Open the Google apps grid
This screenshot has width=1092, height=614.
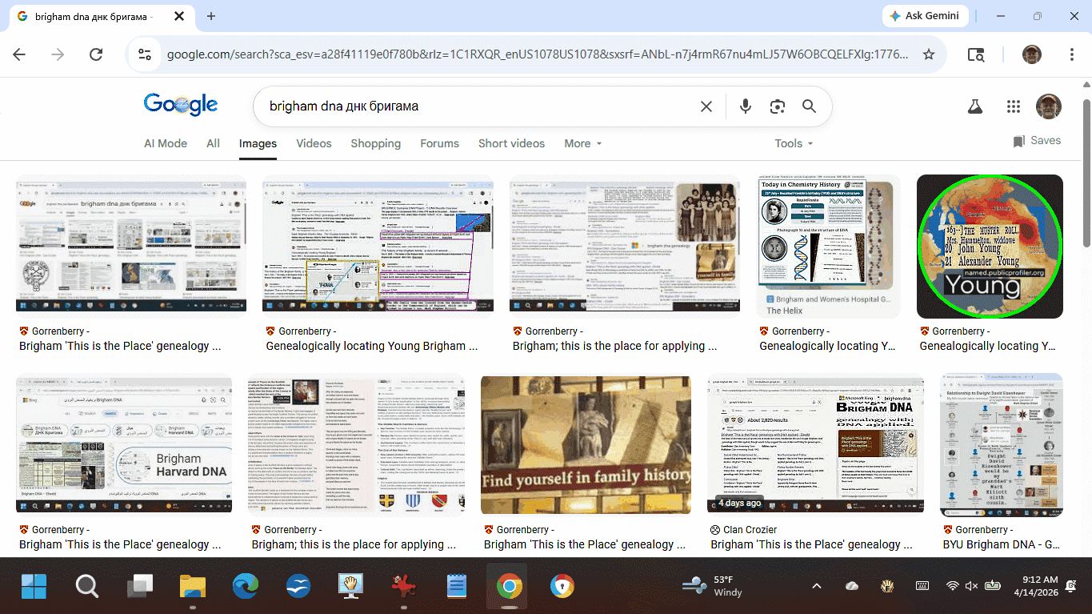(1014, 106)
